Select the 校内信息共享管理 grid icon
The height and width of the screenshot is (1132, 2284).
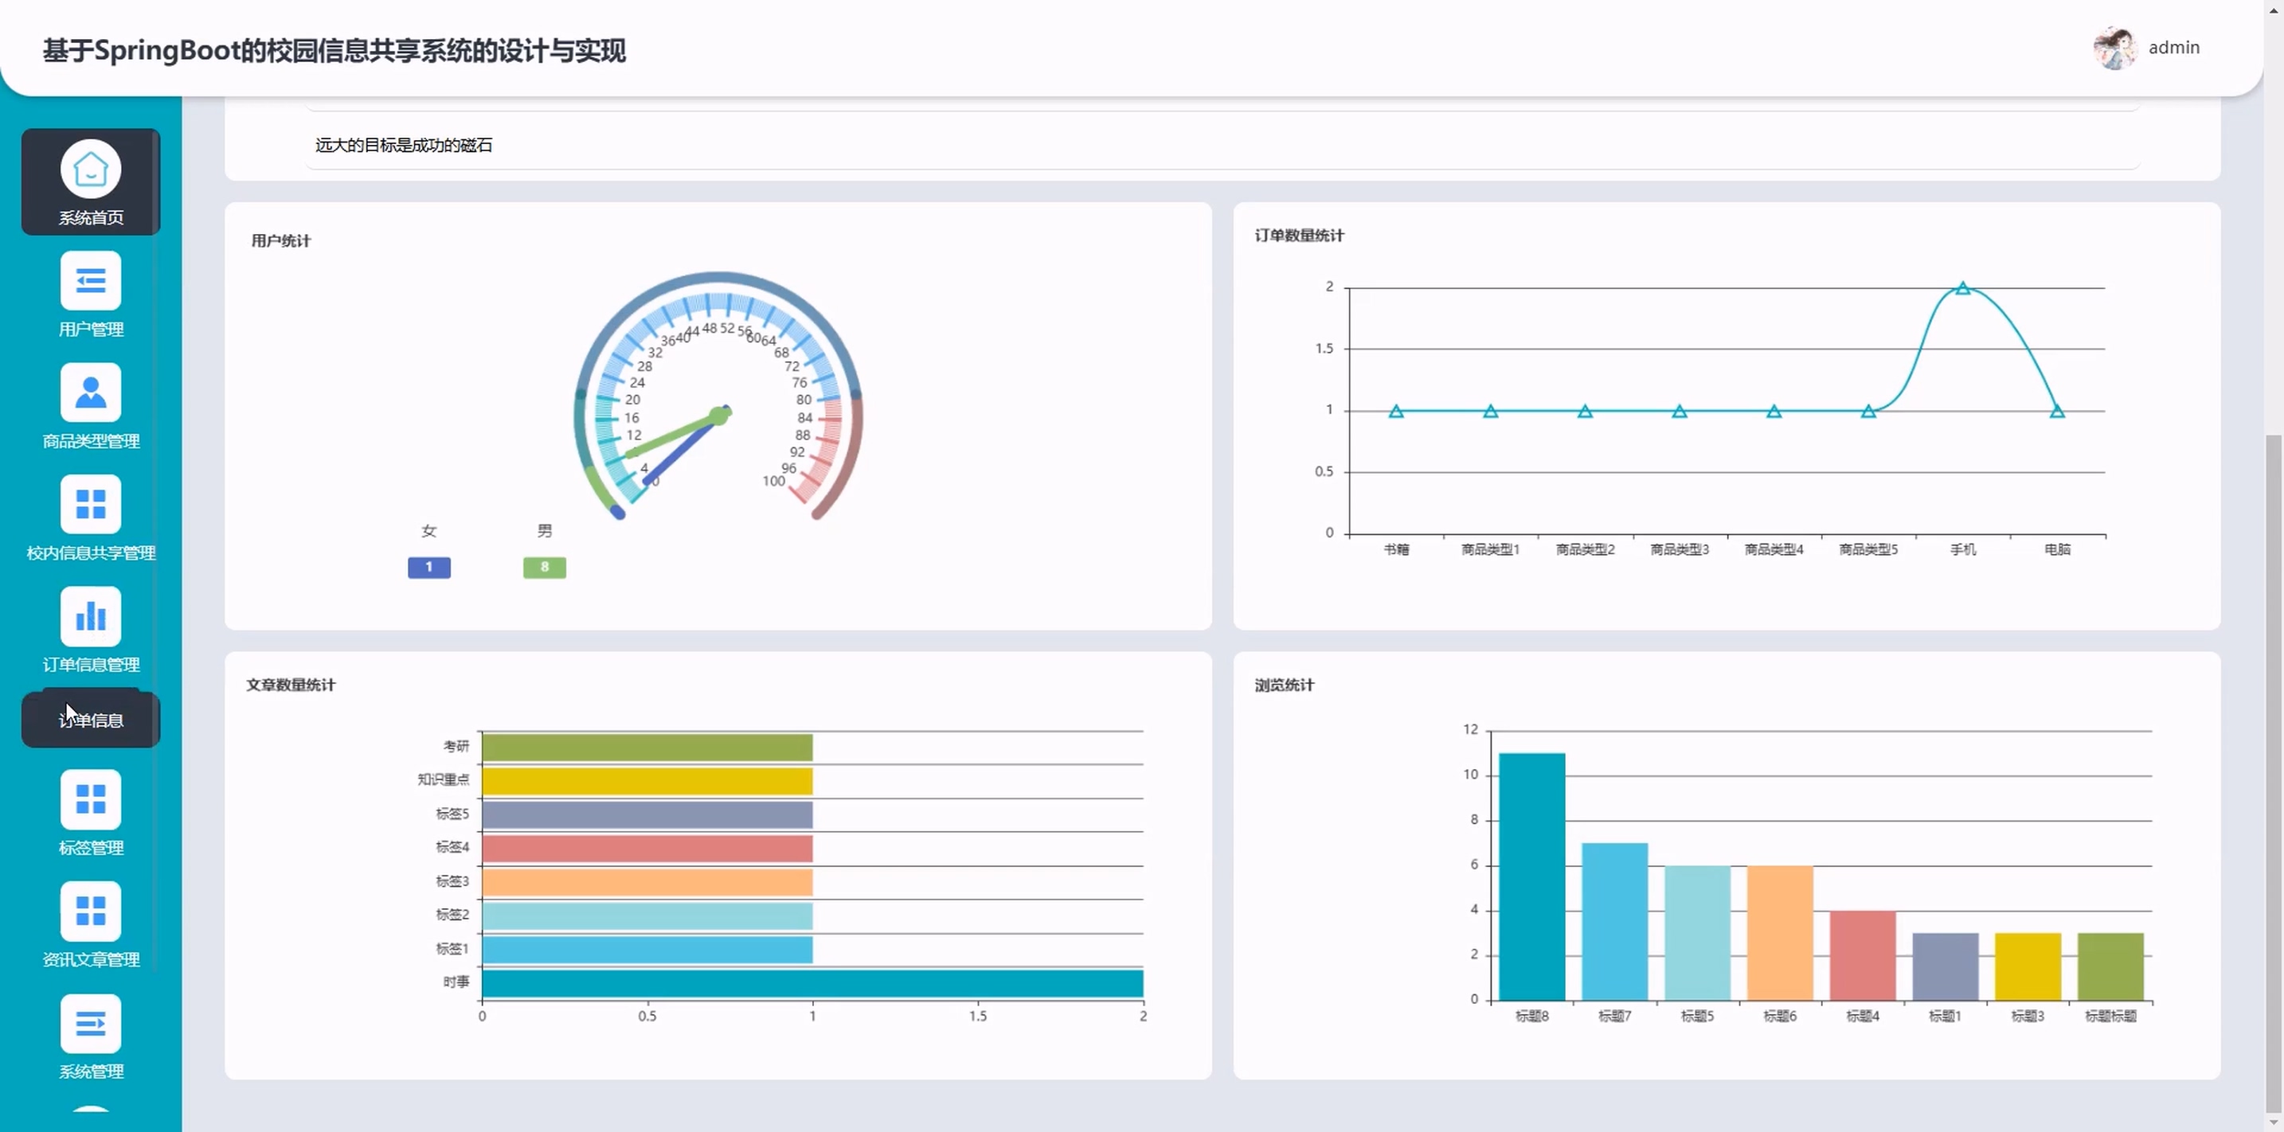click(91, 505)
